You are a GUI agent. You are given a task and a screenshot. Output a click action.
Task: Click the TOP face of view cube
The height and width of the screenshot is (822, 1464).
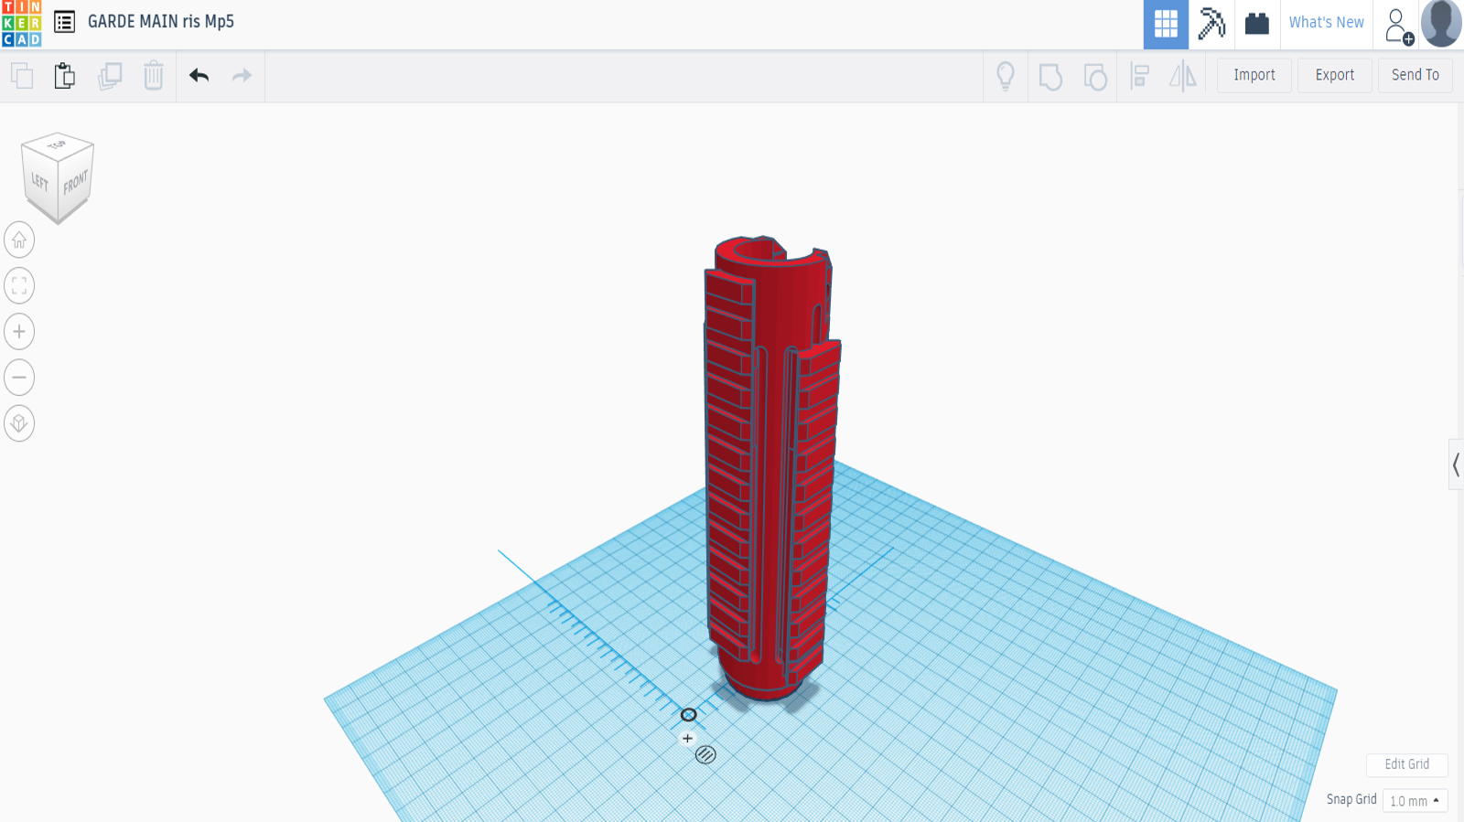(58, 144)
